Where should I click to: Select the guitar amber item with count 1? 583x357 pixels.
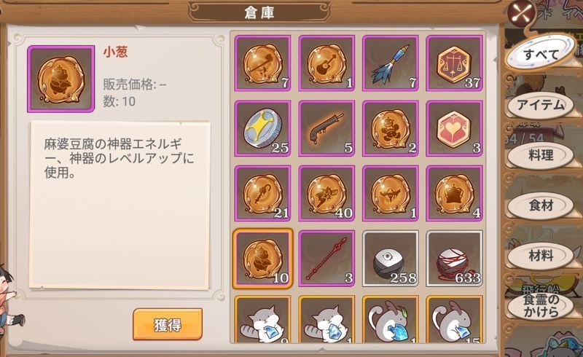tap(326, 63)
